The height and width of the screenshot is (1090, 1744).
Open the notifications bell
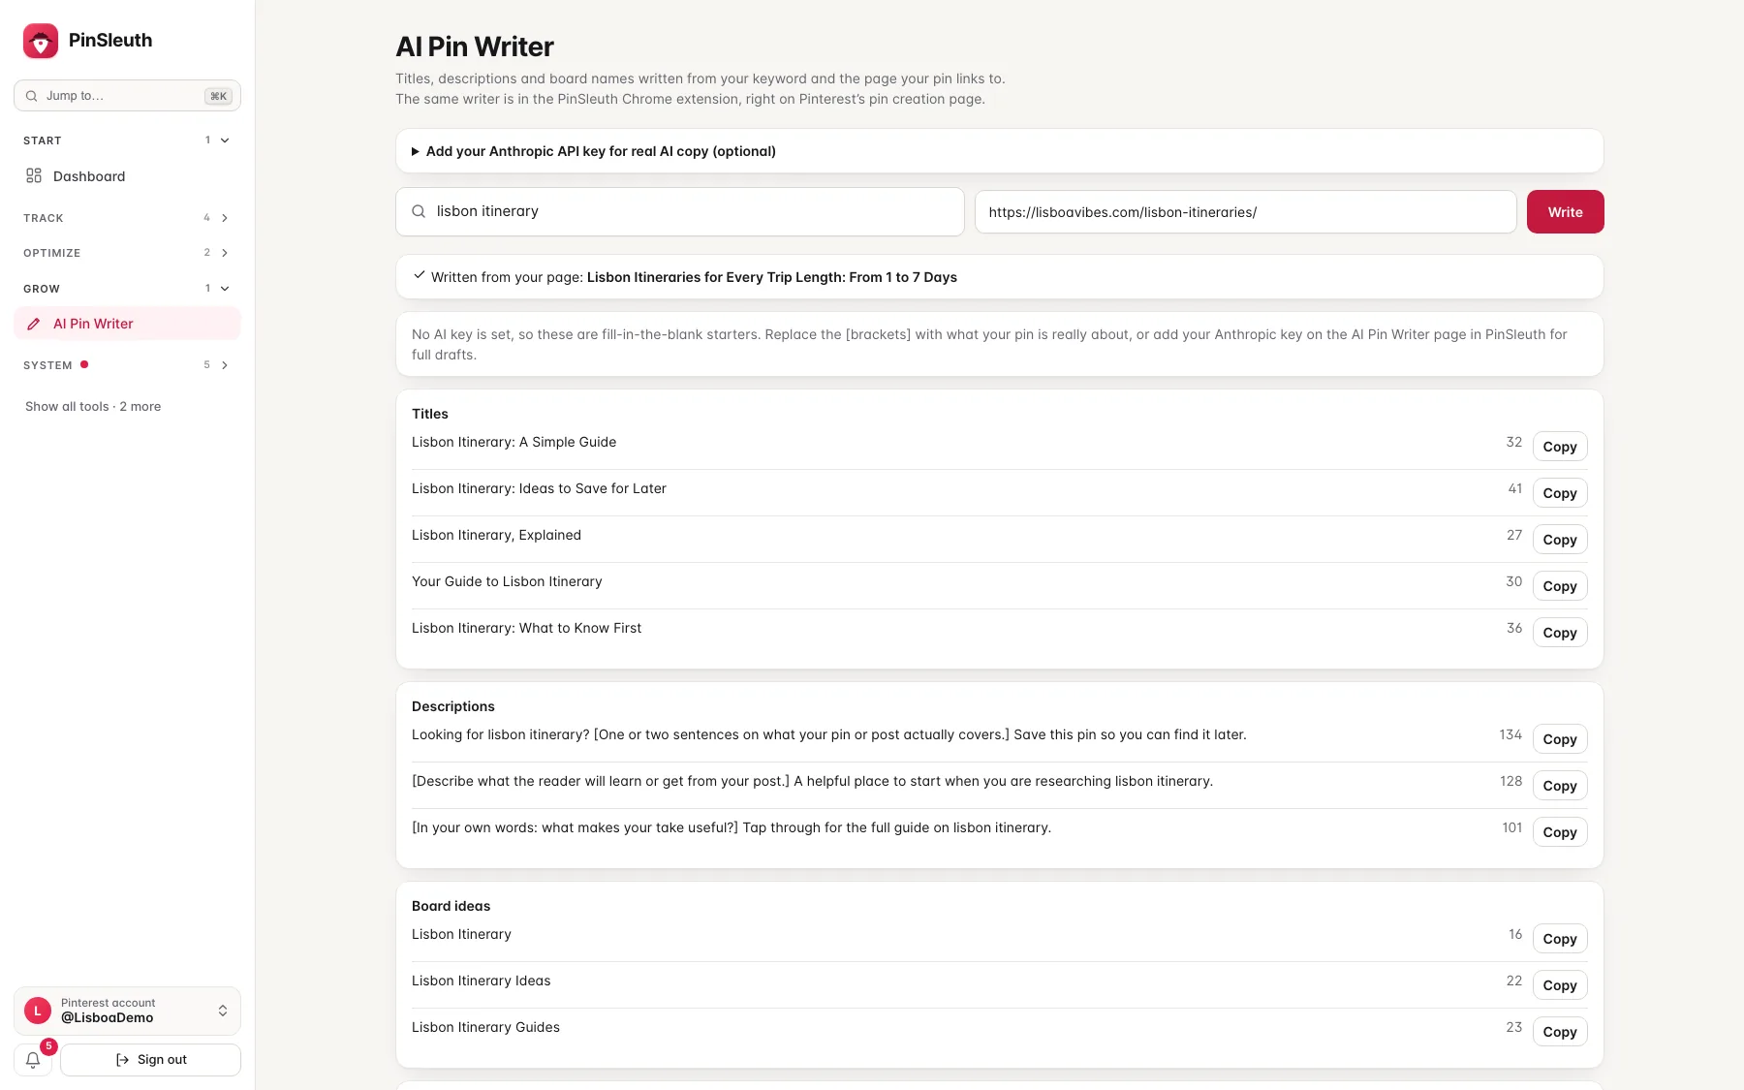pos(33,1060)
